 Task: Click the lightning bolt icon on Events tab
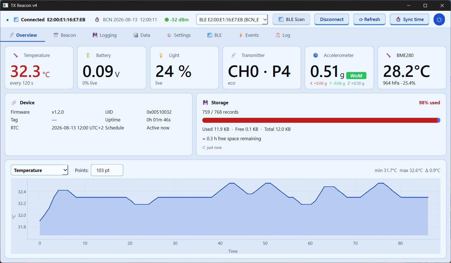click(241, 35)
